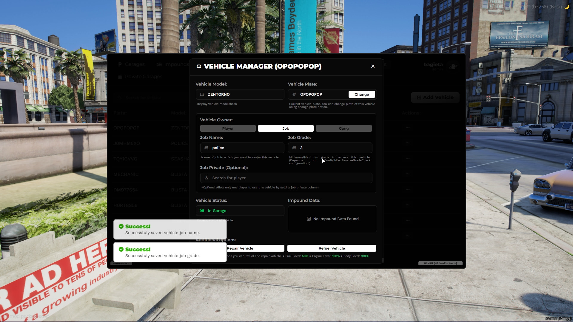
Task: Click the icon in Job Name field
Action: (207, 148)
